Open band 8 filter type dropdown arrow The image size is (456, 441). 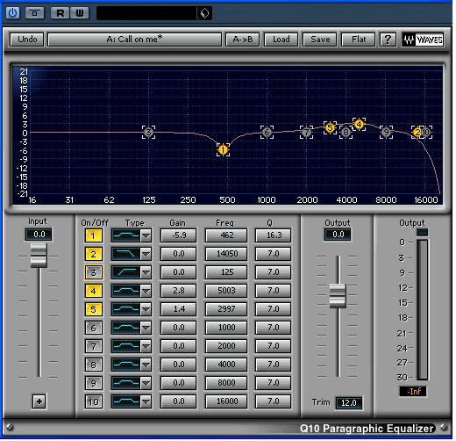coord(146,365)
